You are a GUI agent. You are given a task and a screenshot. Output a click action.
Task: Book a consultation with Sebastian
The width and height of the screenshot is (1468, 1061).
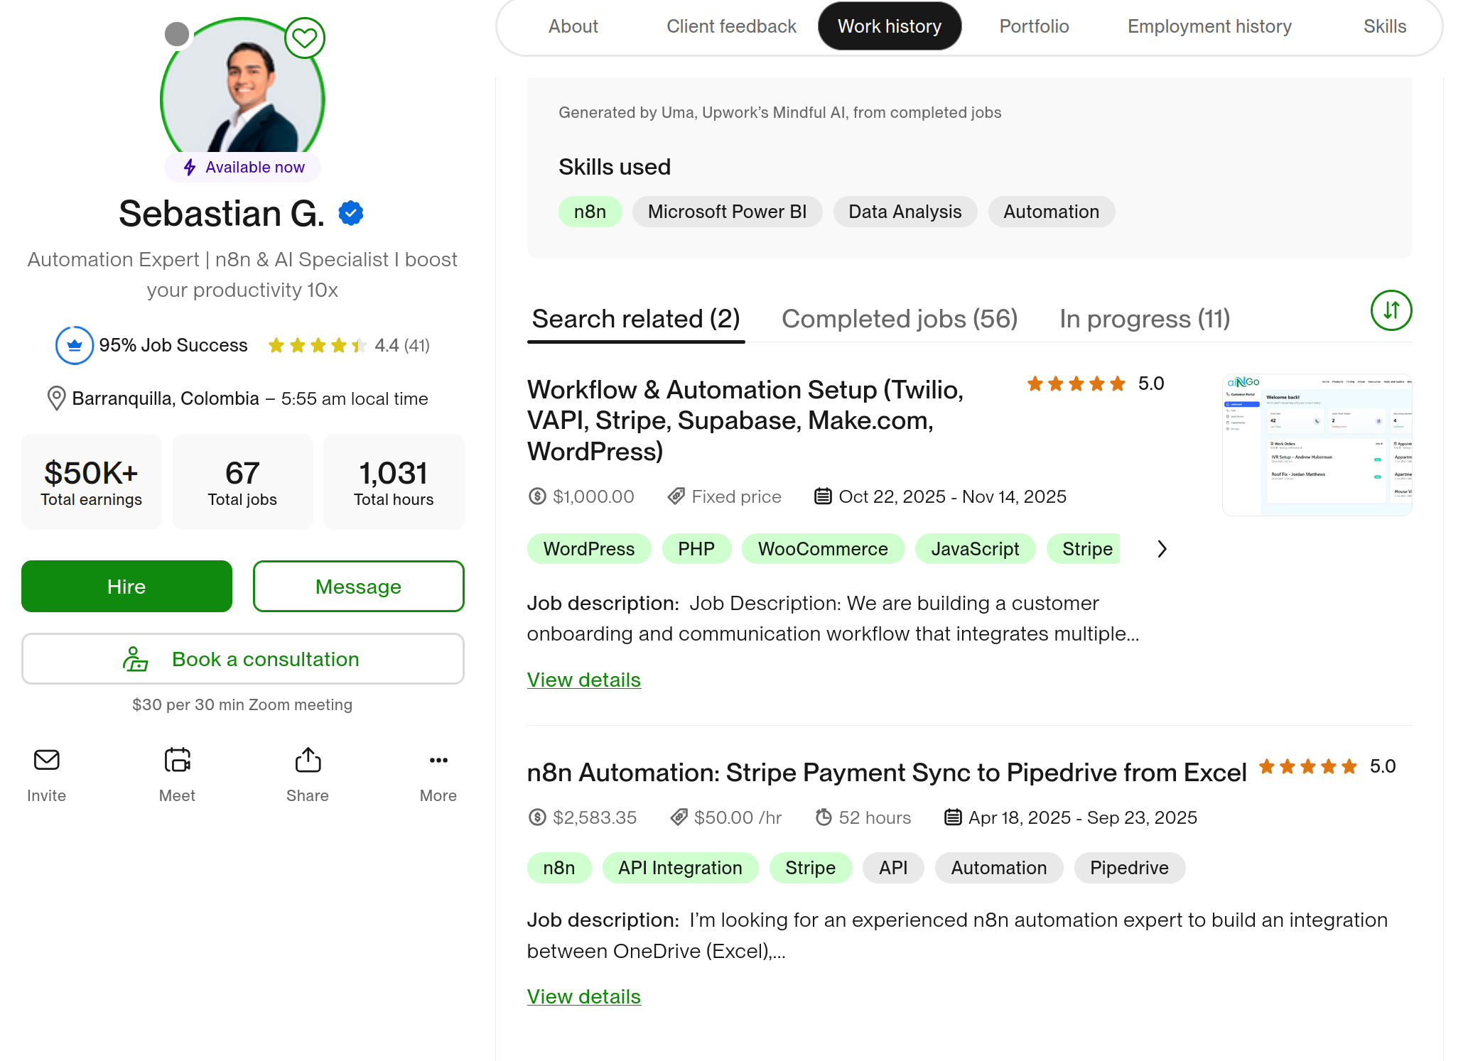(243, 659)
